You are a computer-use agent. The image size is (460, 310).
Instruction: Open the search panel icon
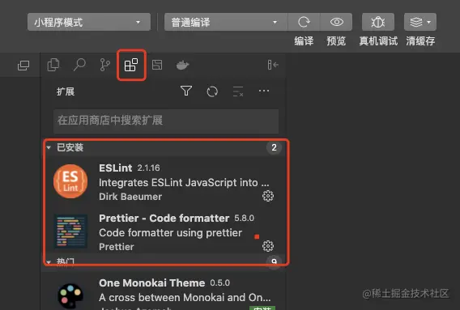coord(79,65)
